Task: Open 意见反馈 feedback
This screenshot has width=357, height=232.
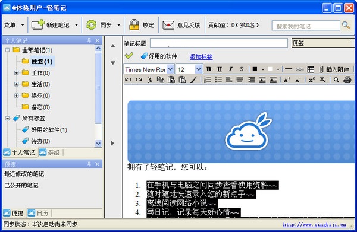Action: click(x=181, y=25)
